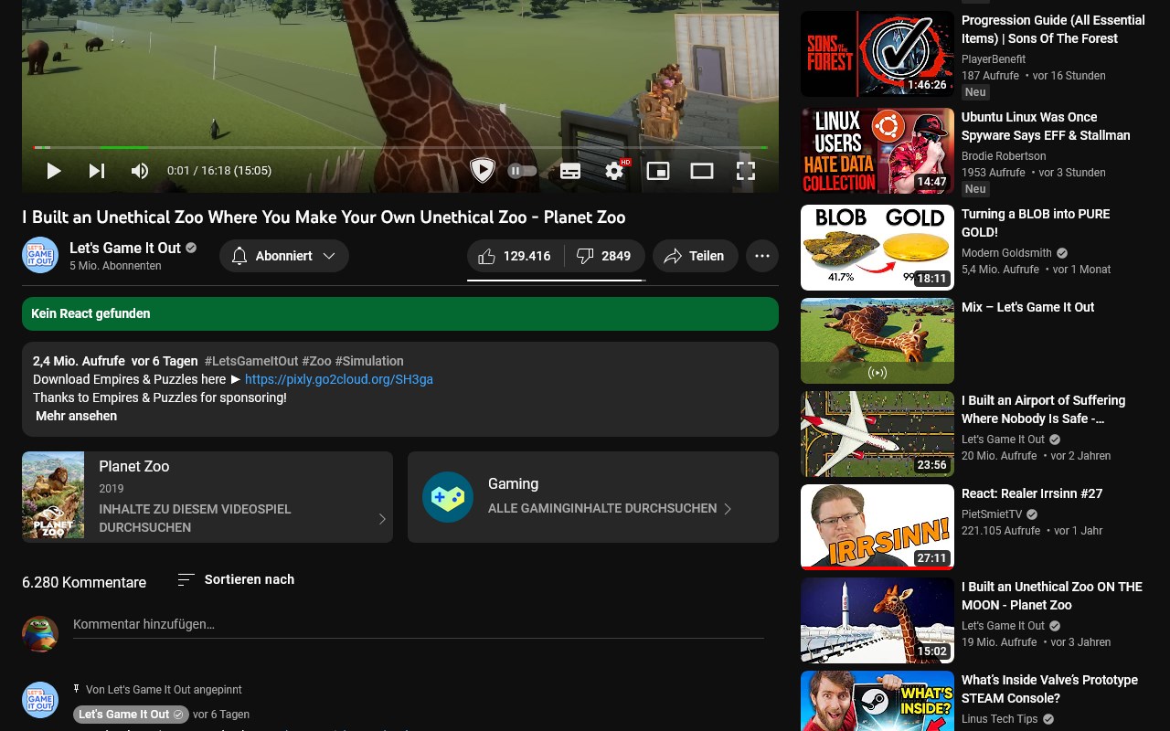Play the video

(x=54, y=171)
